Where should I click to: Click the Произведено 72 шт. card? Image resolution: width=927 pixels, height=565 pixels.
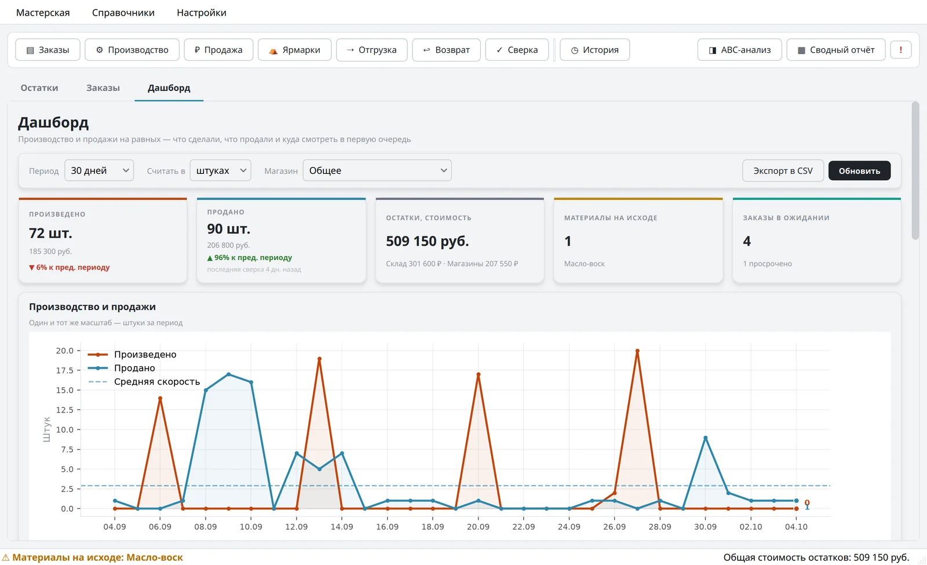pos(103,240)
